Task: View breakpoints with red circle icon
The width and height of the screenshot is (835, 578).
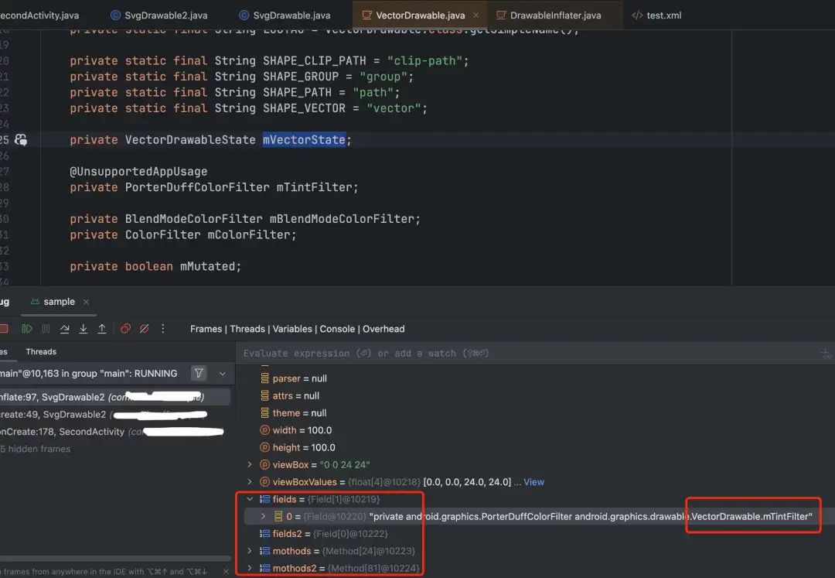Action: tap(126, 329)
